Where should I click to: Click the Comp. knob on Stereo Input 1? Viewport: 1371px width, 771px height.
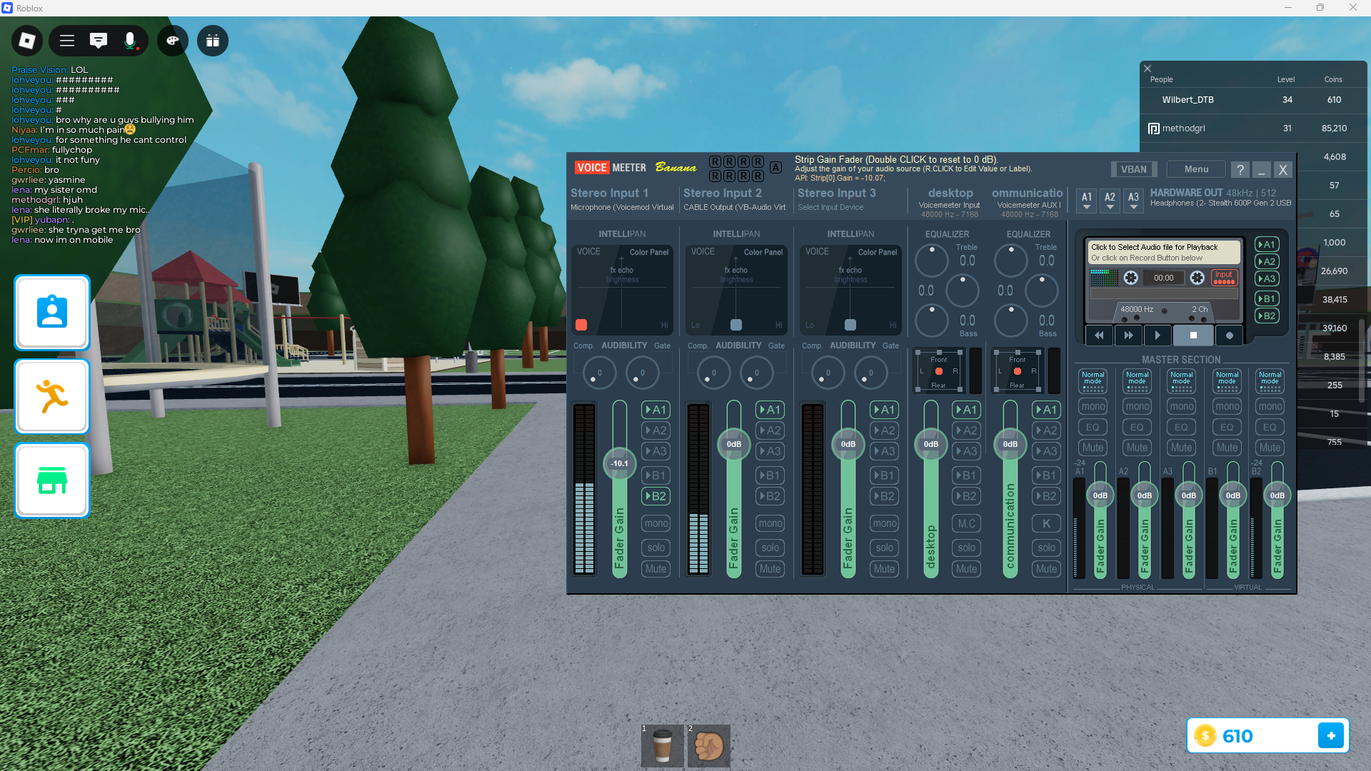(x=599, y=373)
